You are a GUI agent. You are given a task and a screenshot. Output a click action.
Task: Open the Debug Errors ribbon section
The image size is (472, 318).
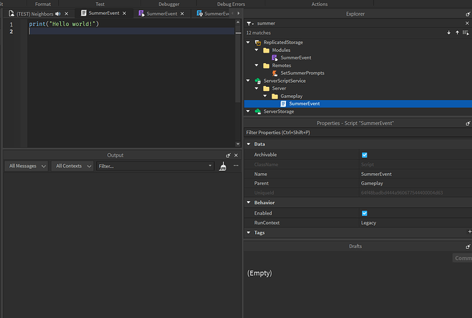pos(231,4)
